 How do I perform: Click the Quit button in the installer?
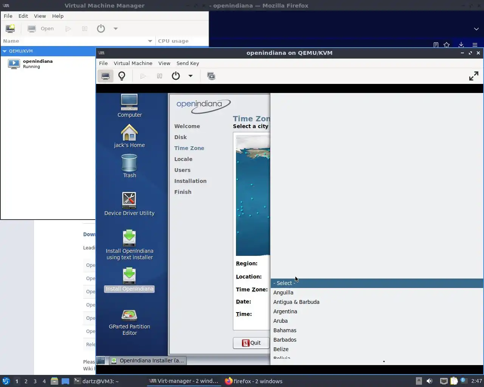251,343
